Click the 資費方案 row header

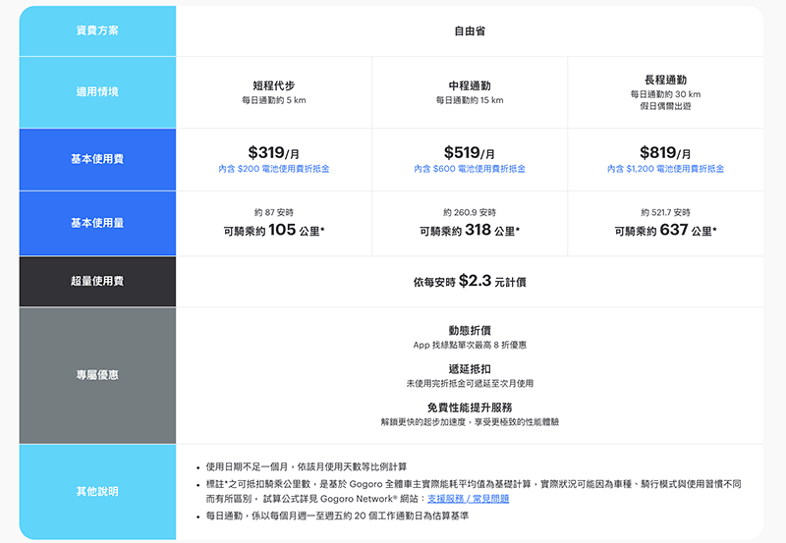tap(97, 30)
